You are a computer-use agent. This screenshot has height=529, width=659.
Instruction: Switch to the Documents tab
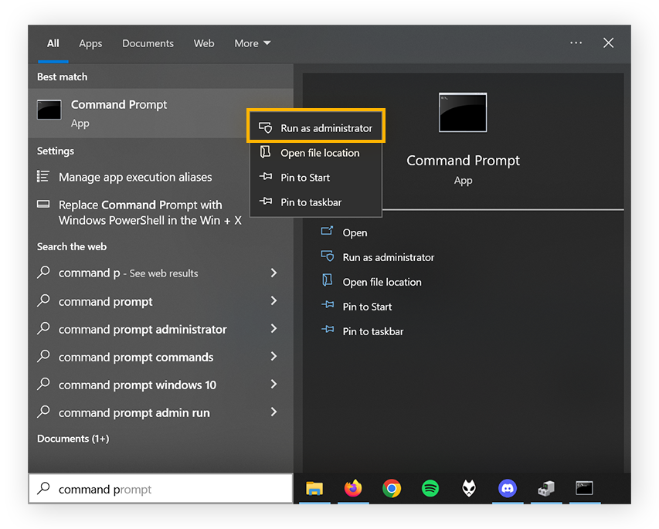click(x=148, y=43)
